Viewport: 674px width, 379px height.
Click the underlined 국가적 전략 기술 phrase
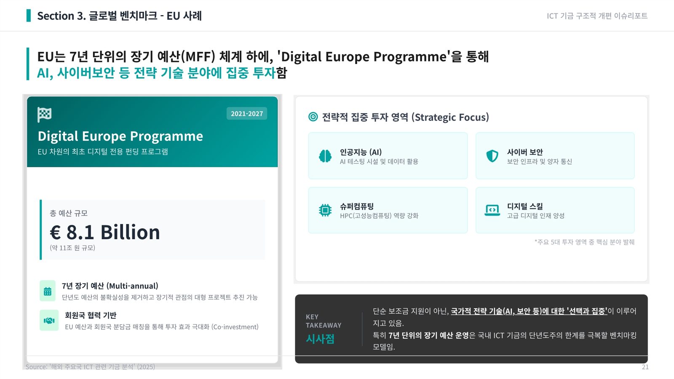point(529,311)
